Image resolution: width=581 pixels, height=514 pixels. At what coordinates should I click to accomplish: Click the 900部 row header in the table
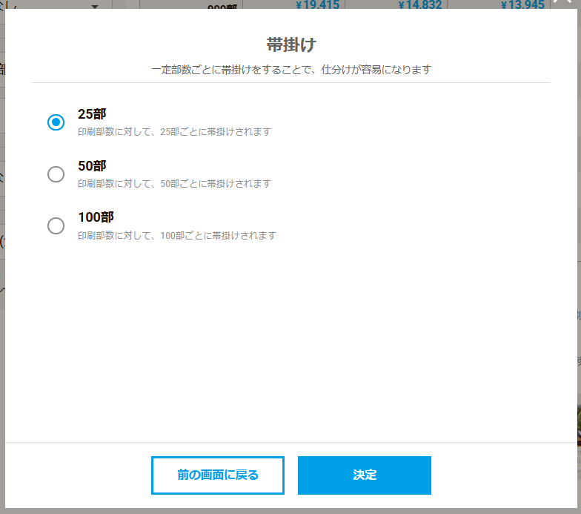pyautogui.click(x=221, y=6)
